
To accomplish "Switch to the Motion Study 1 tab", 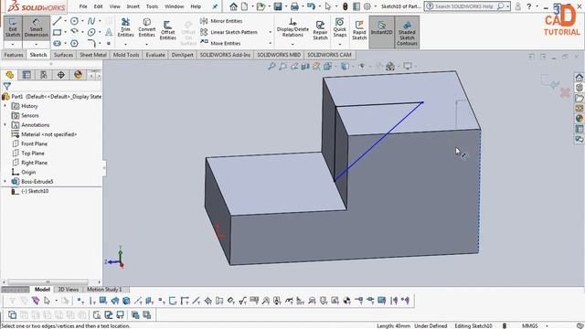I will pos(104,290).
